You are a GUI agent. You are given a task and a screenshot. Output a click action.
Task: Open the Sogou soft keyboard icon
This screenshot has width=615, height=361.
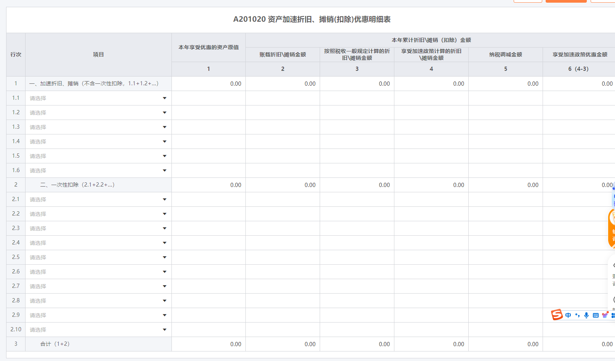tap(596, 315)
